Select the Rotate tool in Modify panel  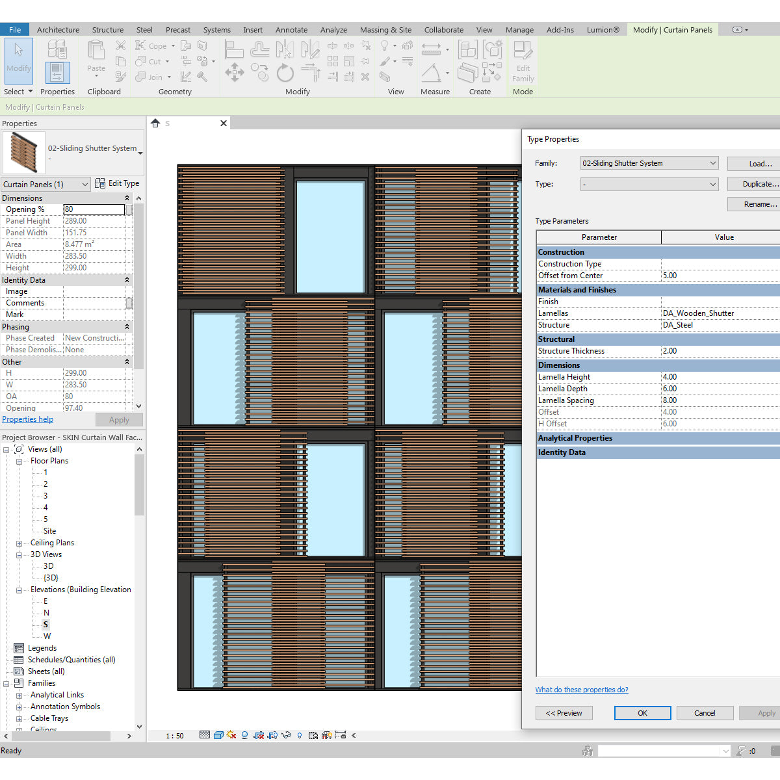point(285,73)
